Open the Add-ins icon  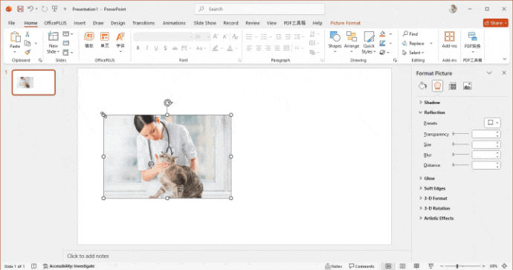(x=449, y=36)
